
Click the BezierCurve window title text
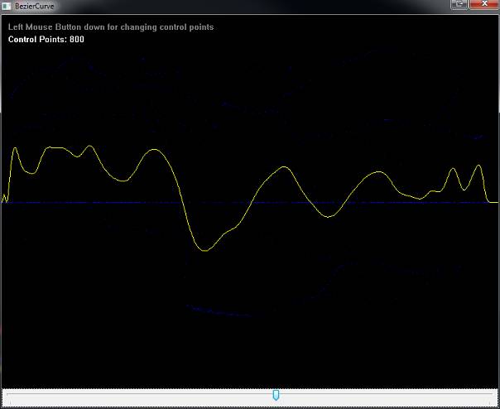(35, 6)
